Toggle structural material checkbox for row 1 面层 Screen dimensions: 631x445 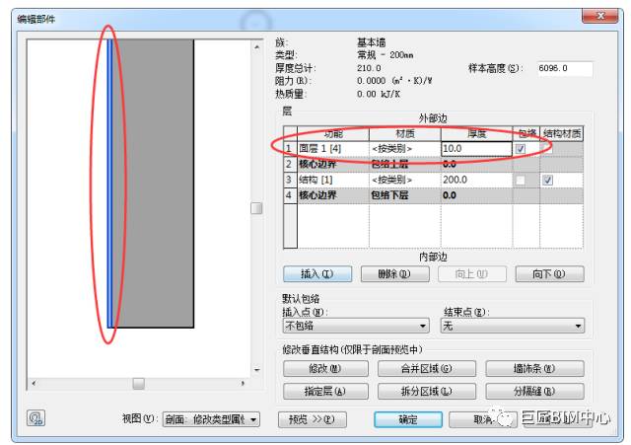point(547,149)
